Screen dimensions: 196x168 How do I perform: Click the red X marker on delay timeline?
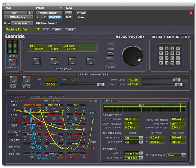[109, 110]
